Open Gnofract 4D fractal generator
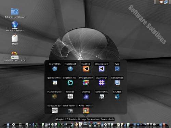 click(x=70, y=83)
